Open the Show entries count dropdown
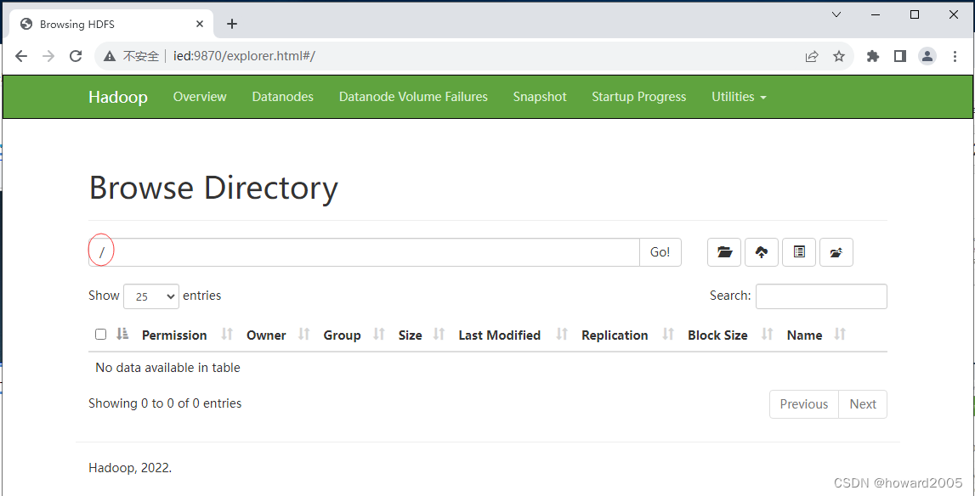The image size is (975, 496). 151,296
